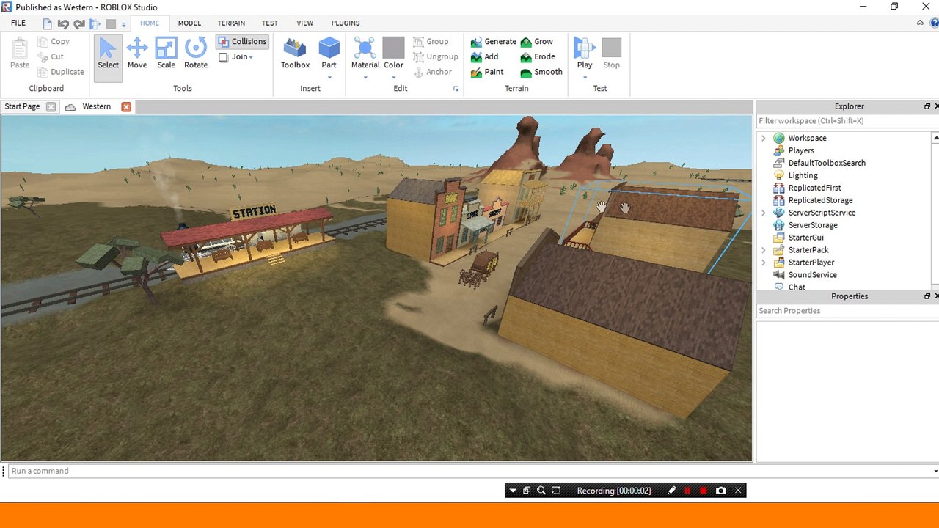Open the Join dropdown arrow
This screenshot has height=528, width=939.
click(x=251, y=57)
